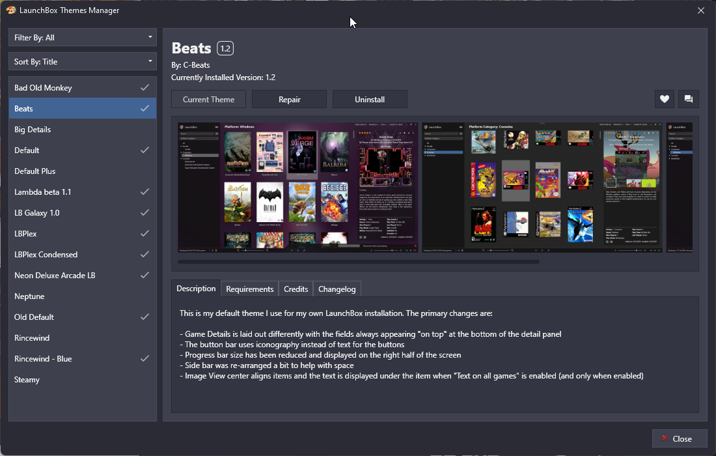Click the Repair button
This screenshot has height=456, width=716.
[x=290, y=99]
